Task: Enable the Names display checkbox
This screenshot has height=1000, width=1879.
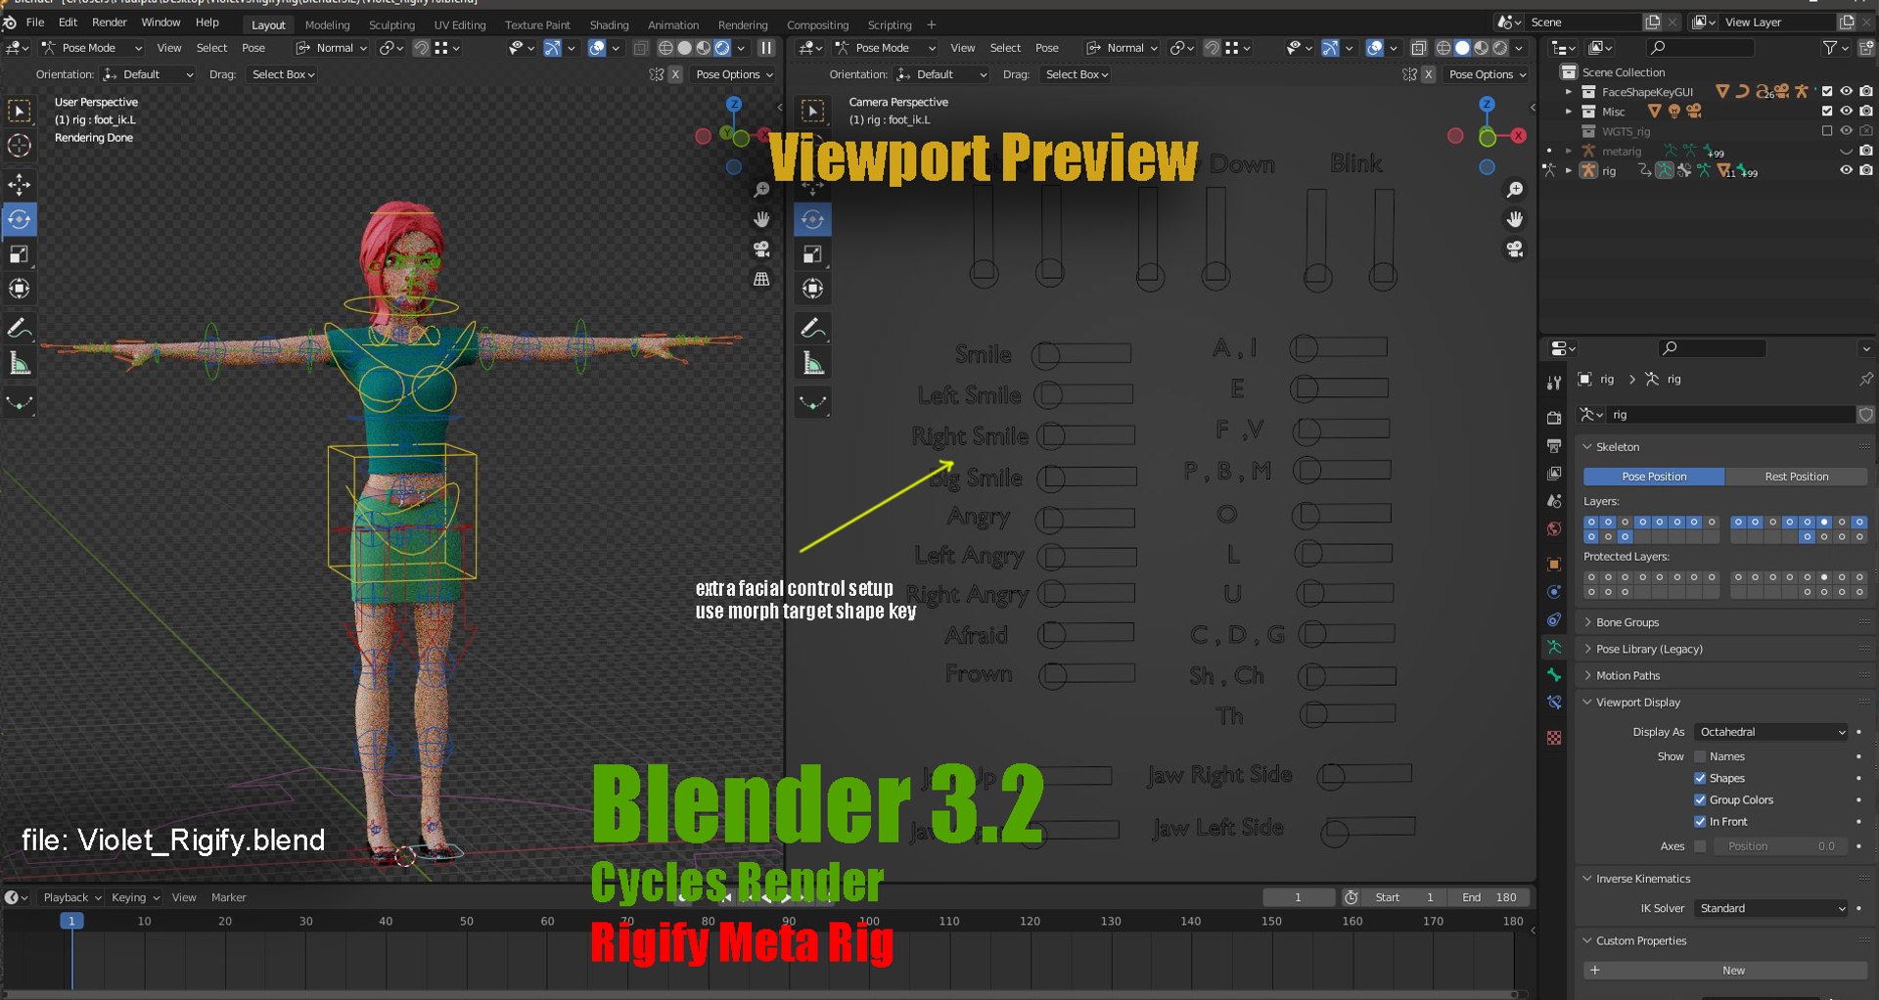Action: [x=1700, y=756]
